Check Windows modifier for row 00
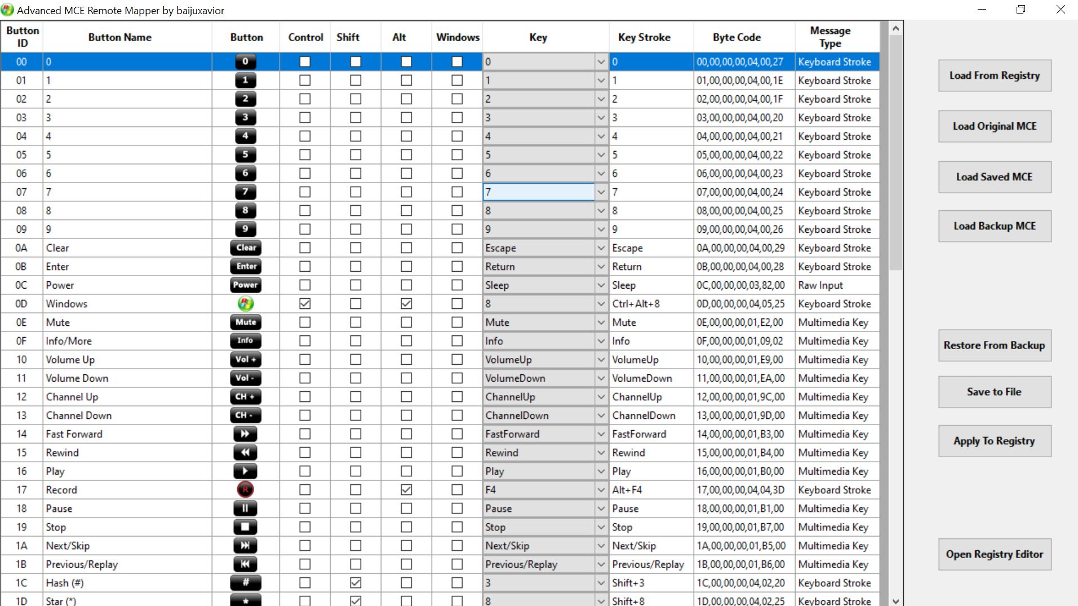1078x606 pixels. click(x=457, y=61)
